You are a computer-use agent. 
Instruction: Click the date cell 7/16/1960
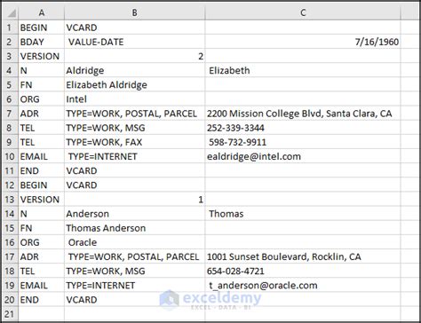(303, 42)
